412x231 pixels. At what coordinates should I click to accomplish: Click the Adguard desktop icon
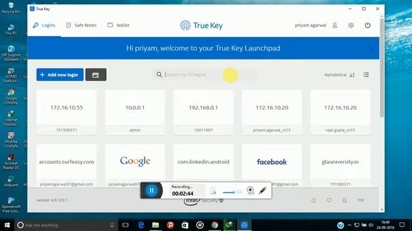coord(11,181)
